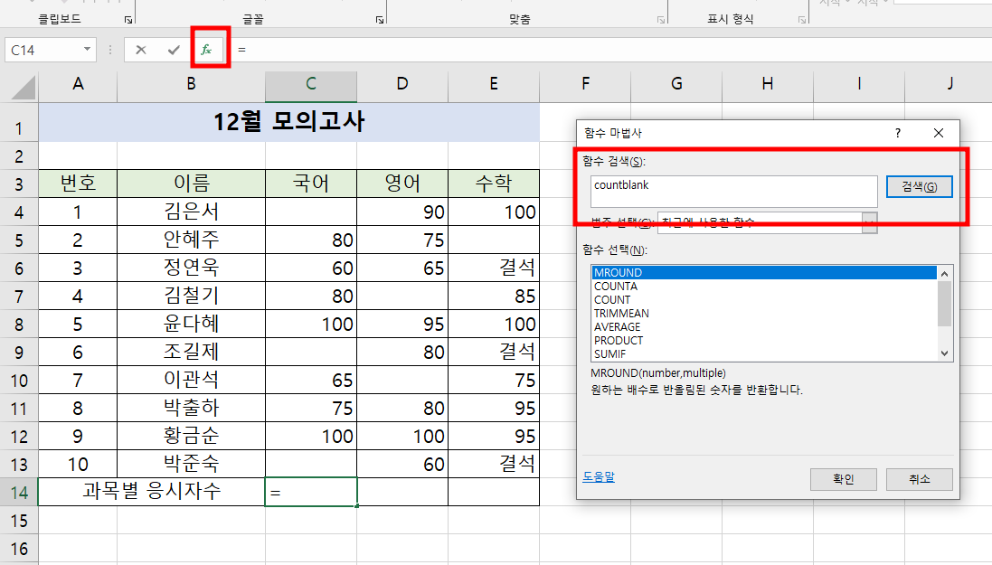This screenshot has height=565, width=992.
Task: Select row 14 header
Action: 19,493
